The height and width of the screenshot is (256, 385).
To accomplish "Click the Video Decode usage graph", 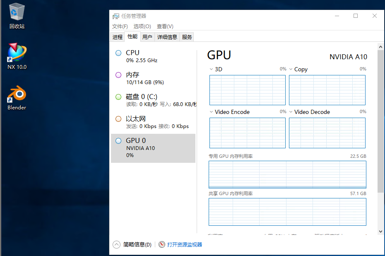I will click(327, 133).
